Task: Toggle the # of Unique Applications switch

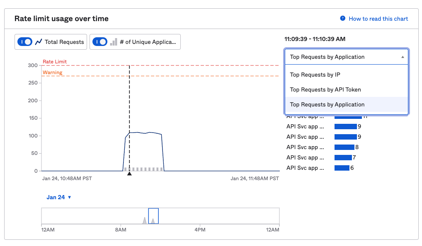Action: 100,42
